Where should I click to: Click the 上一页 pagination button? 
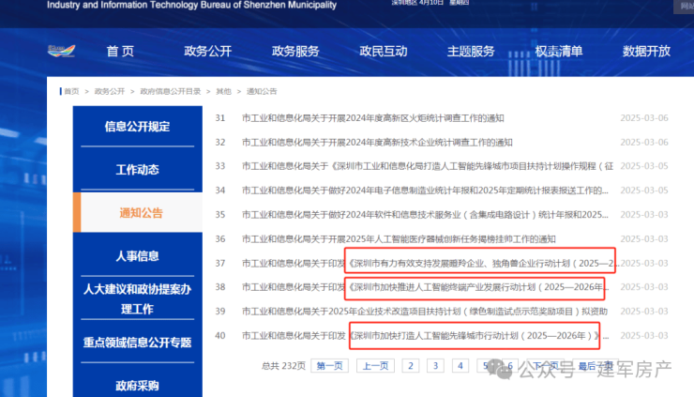[x=375, y=366]
